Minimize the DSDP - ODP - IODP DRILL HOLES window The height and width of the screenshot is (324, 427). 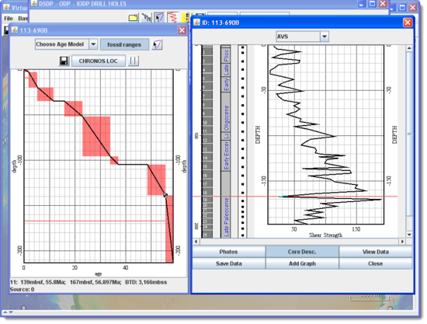[361, 4]
